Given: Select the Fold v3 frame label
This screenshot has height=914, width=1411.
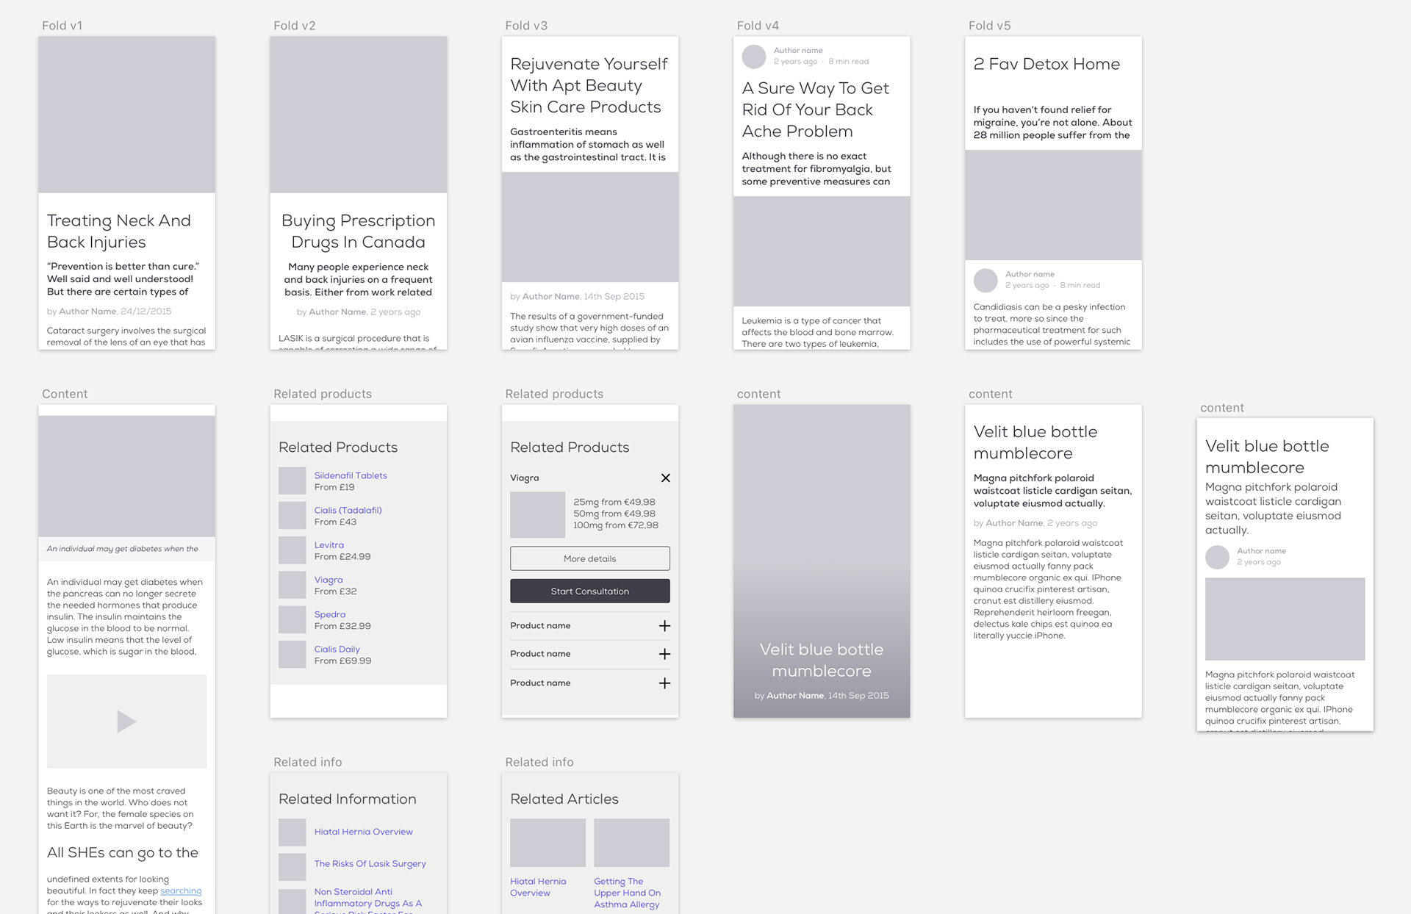Looking at the screenshot, I should [526, 26].
